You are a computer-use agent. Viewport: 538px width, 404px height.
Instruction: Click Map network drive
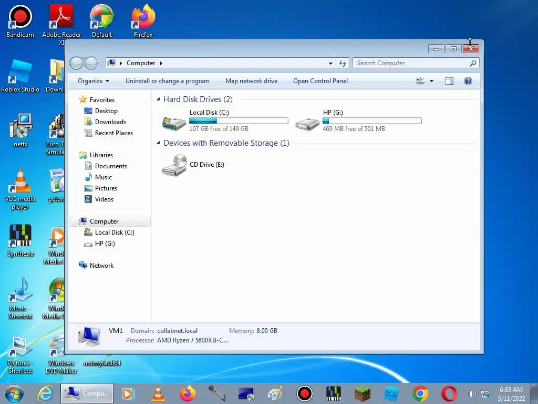pyautogui.click(x=252, y=81)
